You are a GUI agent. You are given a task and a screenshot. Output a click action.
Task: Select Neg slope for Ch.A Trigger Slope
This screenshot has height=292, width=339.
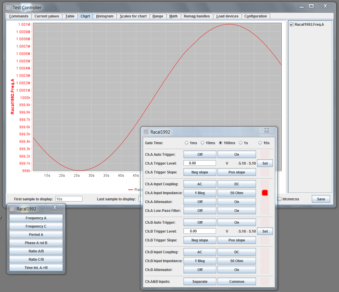pyautogui.click(x=200, y=172)
